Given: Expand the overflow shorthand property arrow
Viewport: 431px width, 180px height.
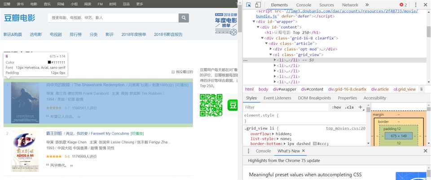Looking at the screenshot, I should coord(273,134).
